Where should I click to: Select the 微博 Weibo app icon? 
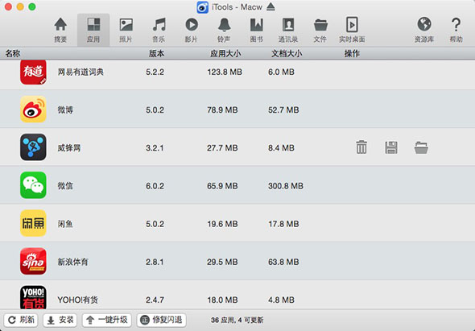pos(33,109)
